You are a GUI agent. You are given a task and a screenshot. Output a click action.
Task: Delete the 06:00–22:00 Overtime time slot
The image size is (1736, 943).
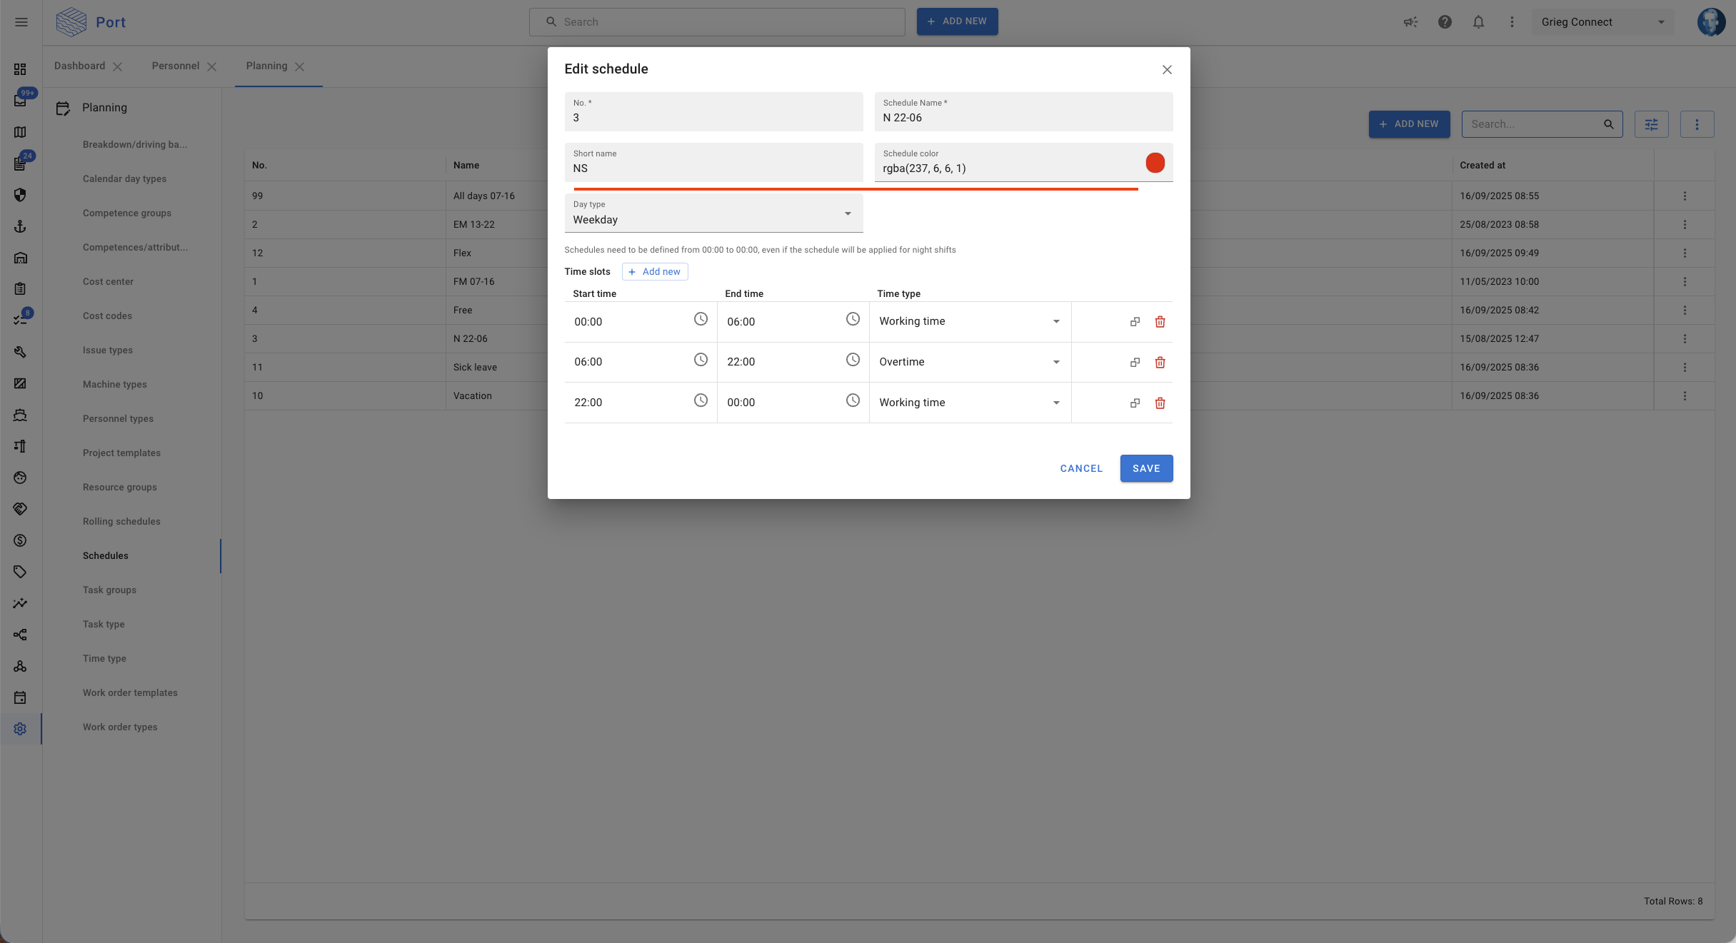pos(1160,363)
